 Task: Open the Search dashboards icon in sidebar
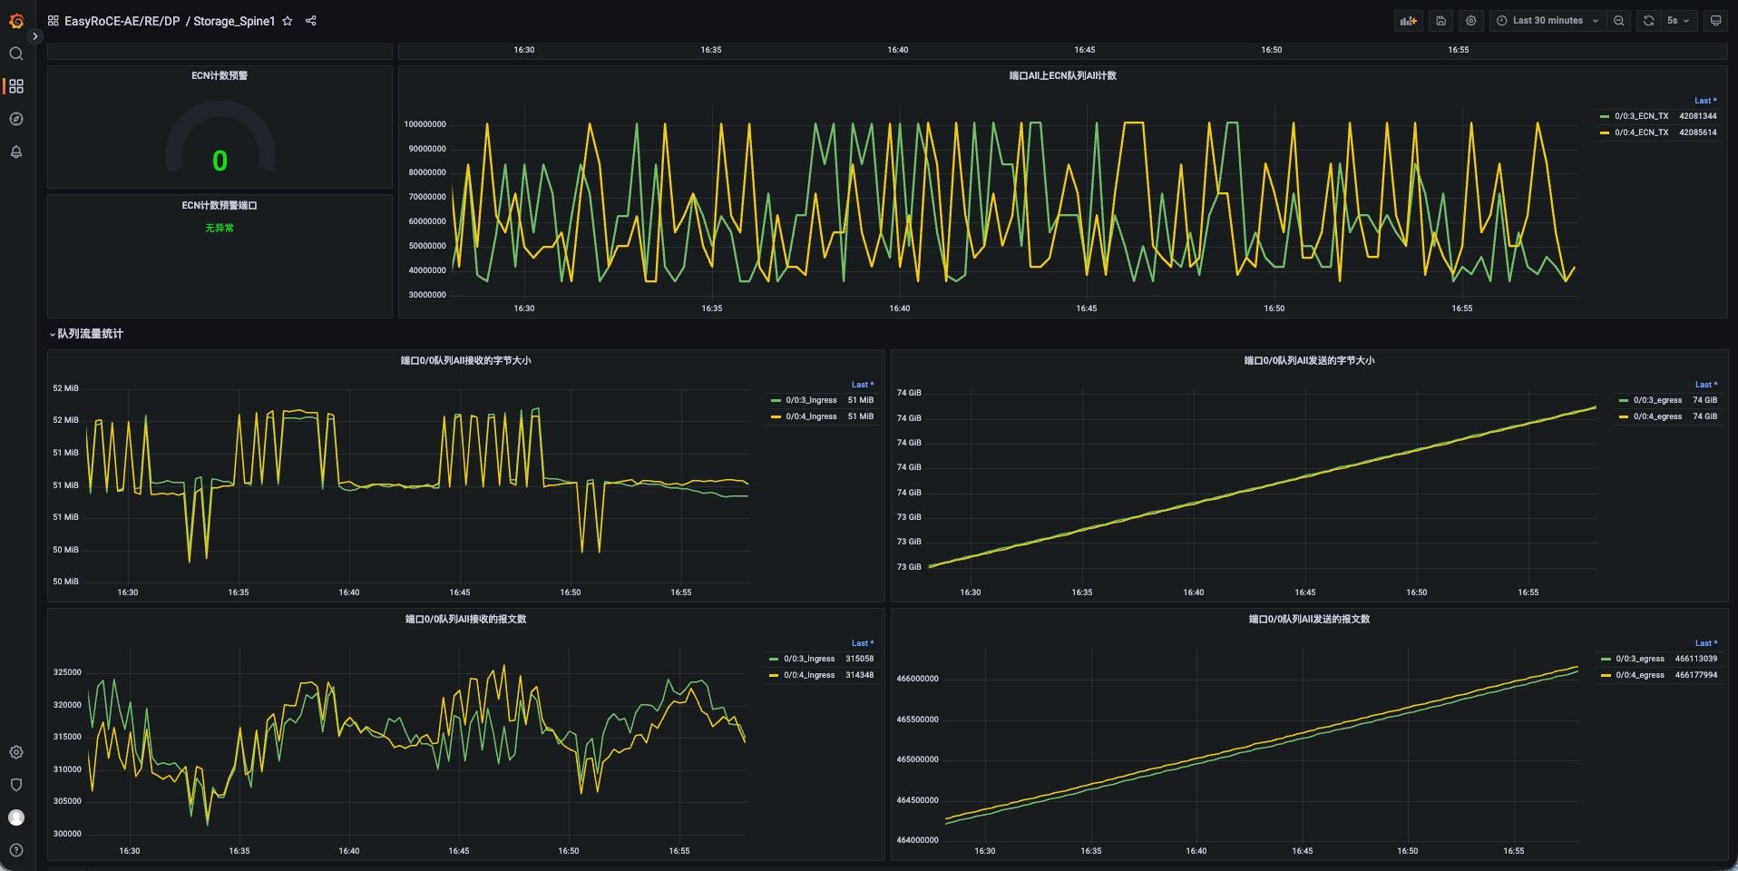click(16, 54)
